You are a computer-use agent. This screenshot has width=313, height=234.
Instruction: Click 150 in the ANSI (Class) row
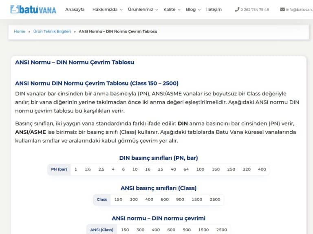[125, 230]
